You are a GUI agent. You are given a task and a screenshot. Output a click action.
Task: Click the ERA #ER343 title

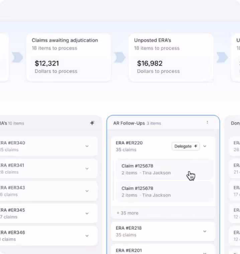point(12,187)
